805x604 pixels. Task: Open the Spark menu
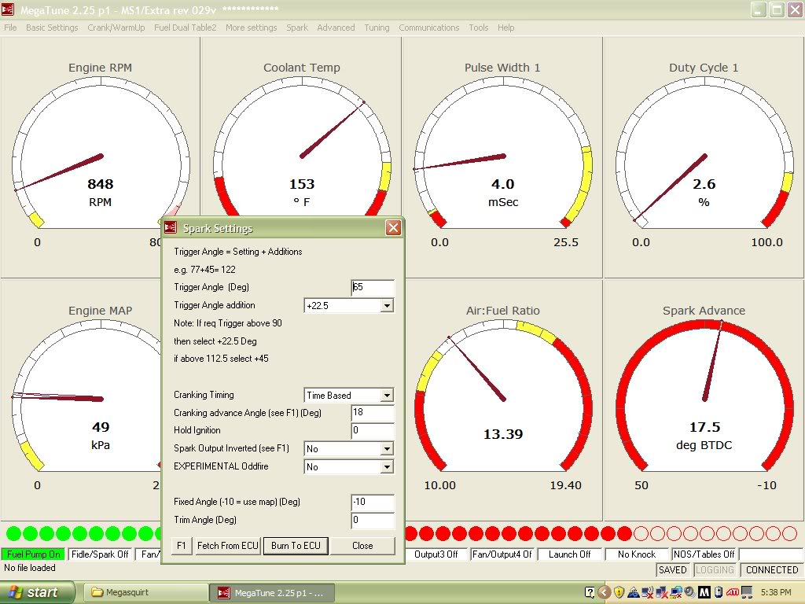297,28
